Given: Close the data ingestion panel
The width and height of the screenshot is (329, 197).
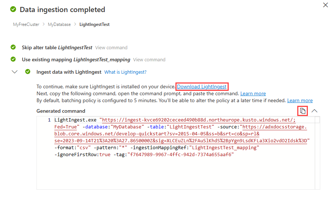Looking at the screenshot, I should tap(325, 5).
